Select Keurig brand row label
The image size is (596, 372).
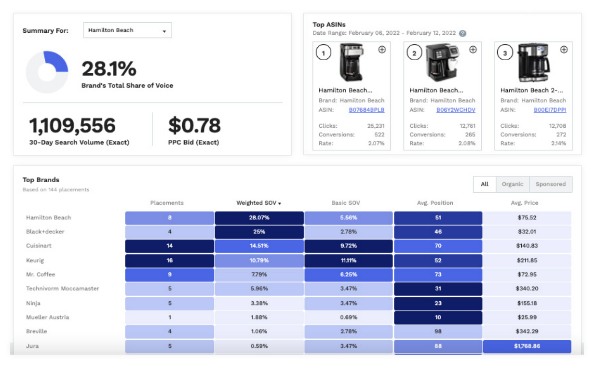(x=35, y=260)
